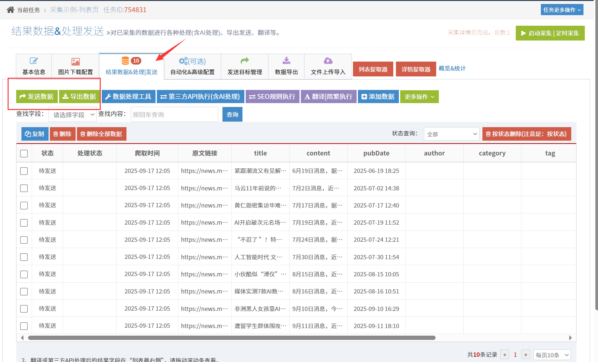Switch to the 结果数据&处理|发送 tab
This screenshot has width=598, height=362.
coord(131,66)
